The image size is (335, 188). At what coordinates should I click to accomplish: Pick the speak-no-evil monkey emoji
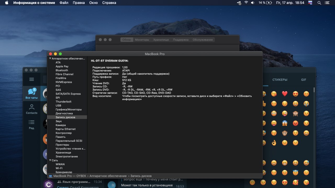pos(285,133)
